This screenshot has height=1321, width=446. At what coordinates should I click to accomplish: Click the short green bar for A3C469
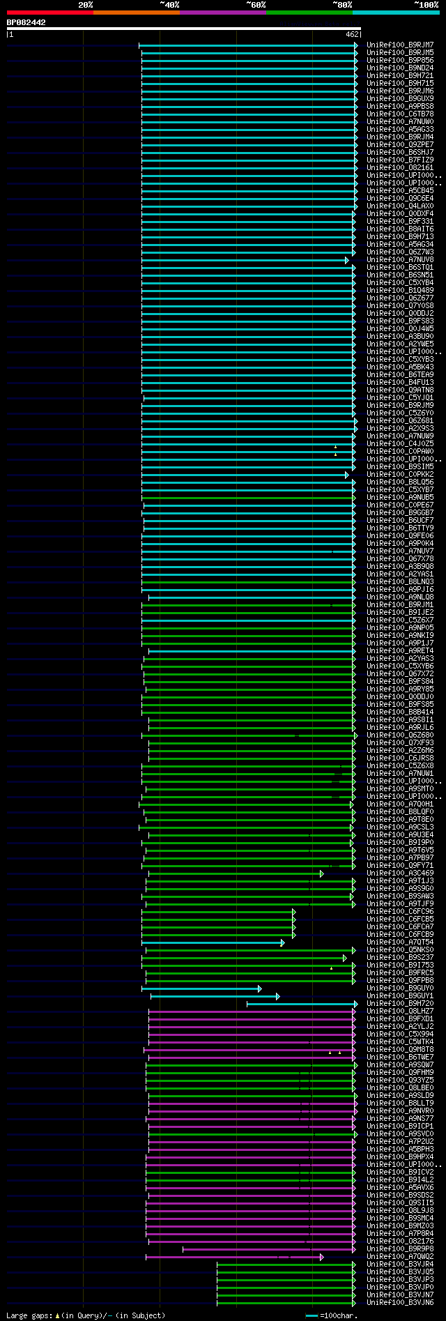pos(236,873)
